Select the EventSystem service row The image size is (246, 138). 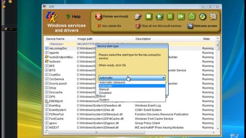click(130, 110)
